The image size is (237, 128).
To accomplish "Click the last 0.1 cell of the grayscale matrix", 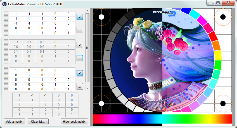I will point(42,52).
